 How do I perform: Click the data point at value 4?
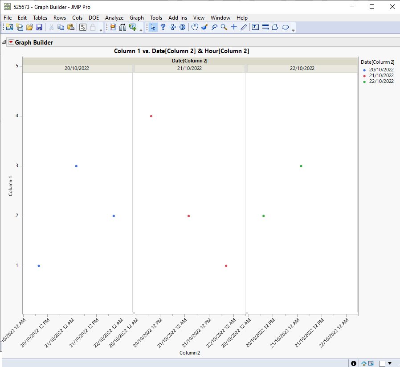click(151, 116)
